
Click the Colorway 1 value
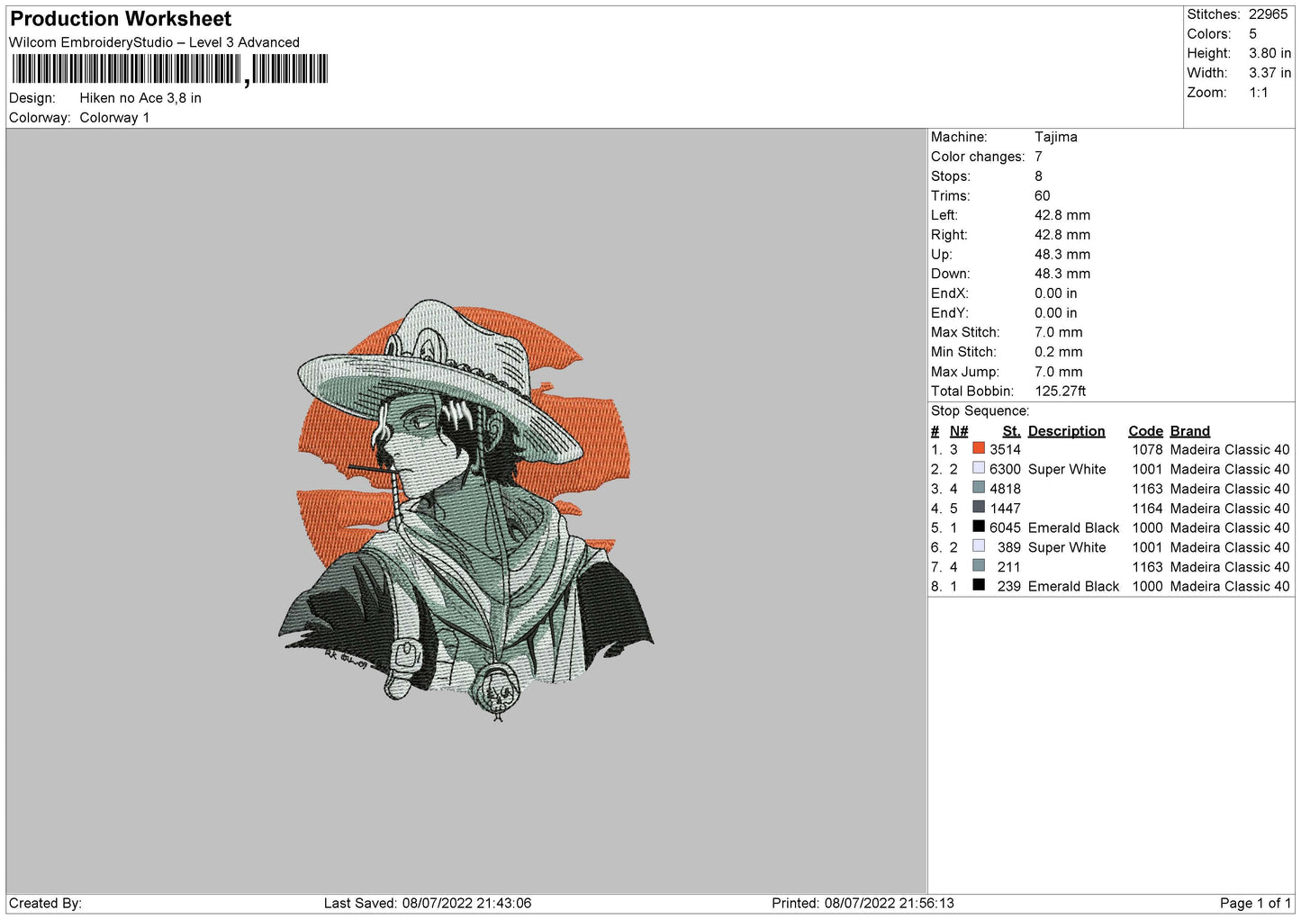click(114, 118)
